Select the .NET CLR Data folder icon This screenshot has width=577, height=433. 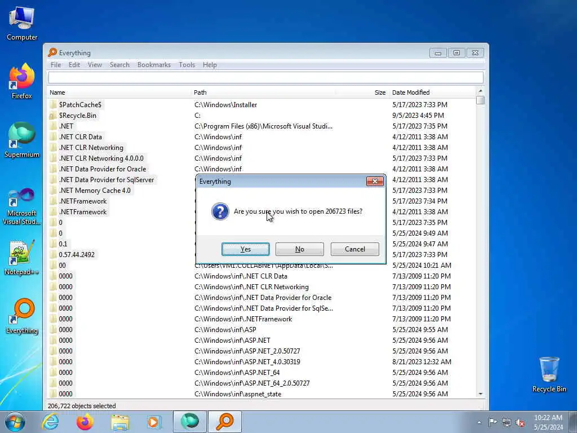point(53,137)
